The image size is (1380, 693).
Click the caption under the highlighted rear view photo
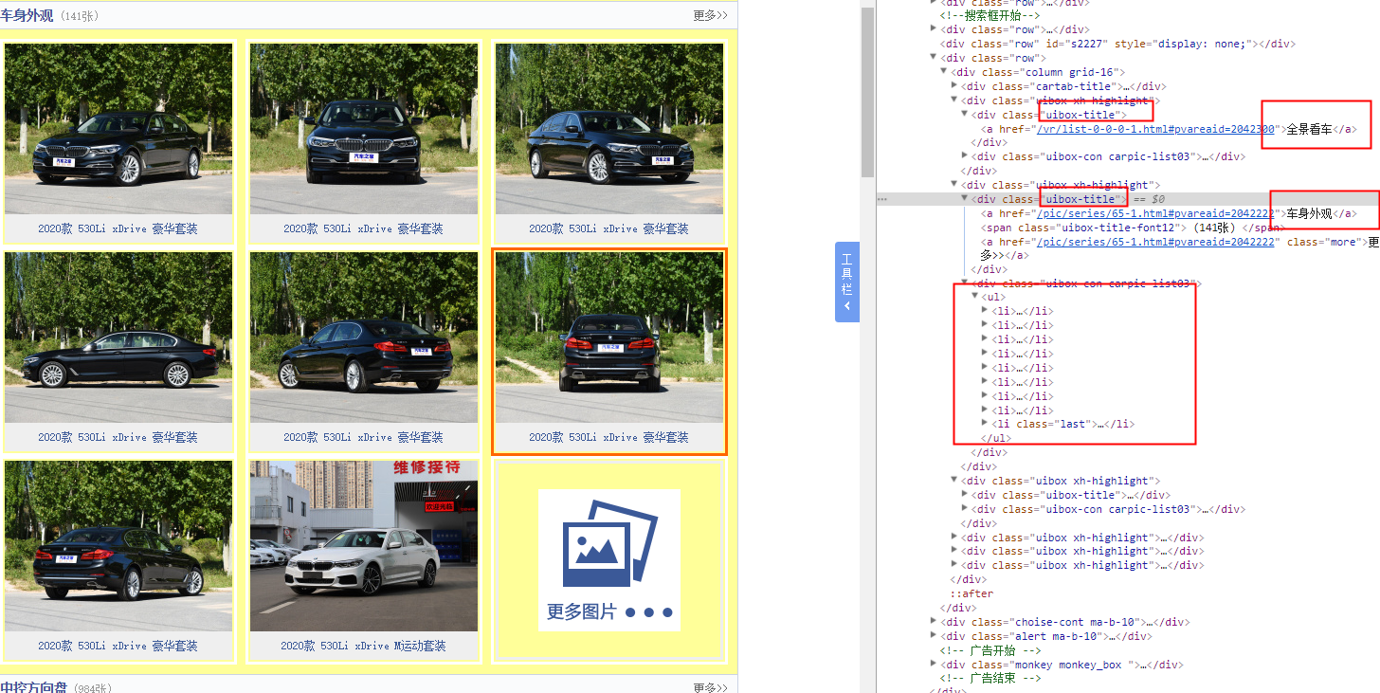[x=608, y=437]
